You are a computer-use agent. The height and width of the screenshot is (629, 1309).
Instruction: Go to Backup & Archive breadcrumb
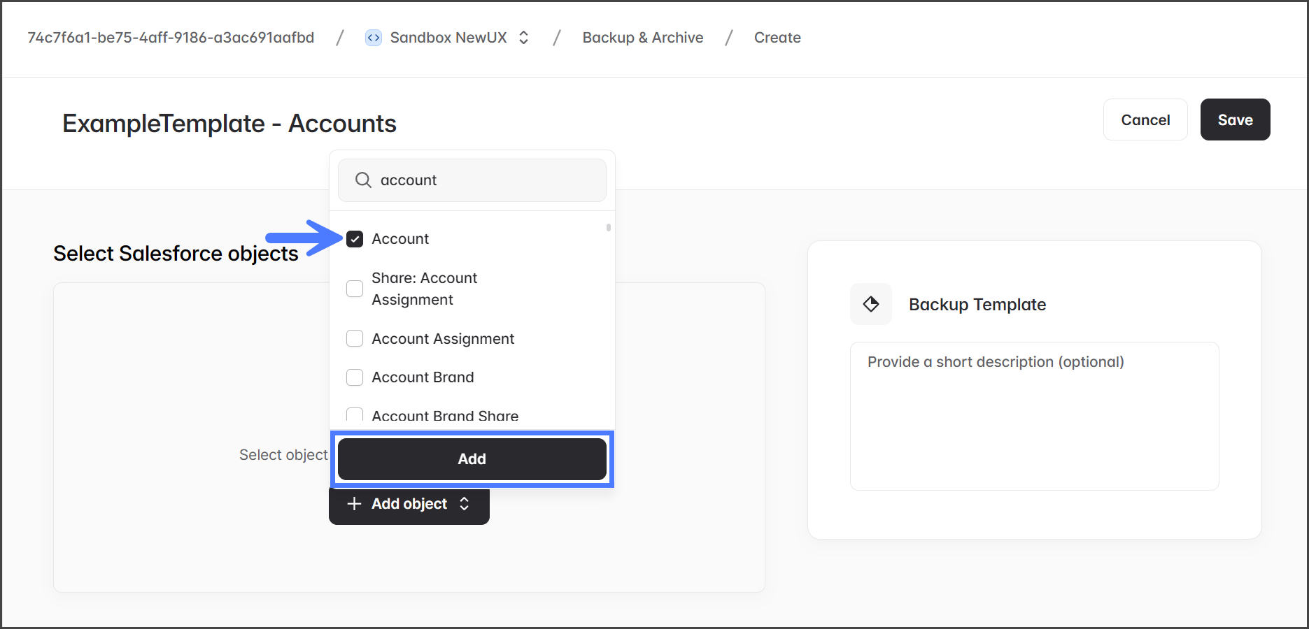[x=642, y=38]
